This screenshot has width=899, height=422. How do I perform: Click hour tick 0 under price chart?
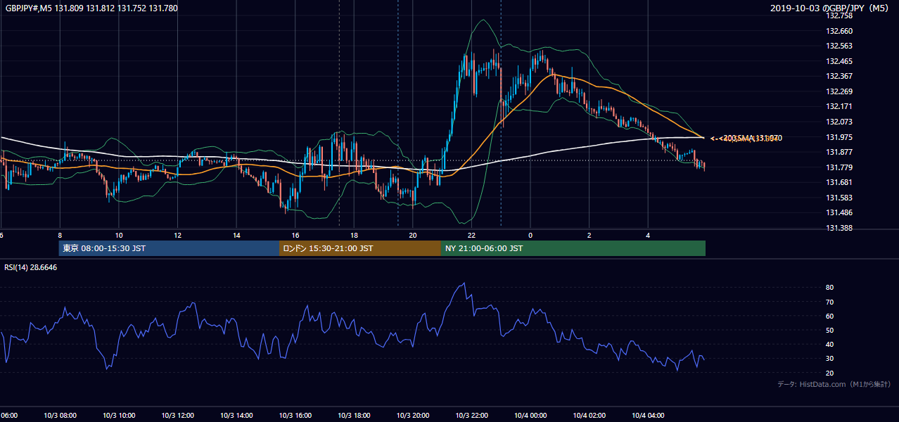point(530,236)
